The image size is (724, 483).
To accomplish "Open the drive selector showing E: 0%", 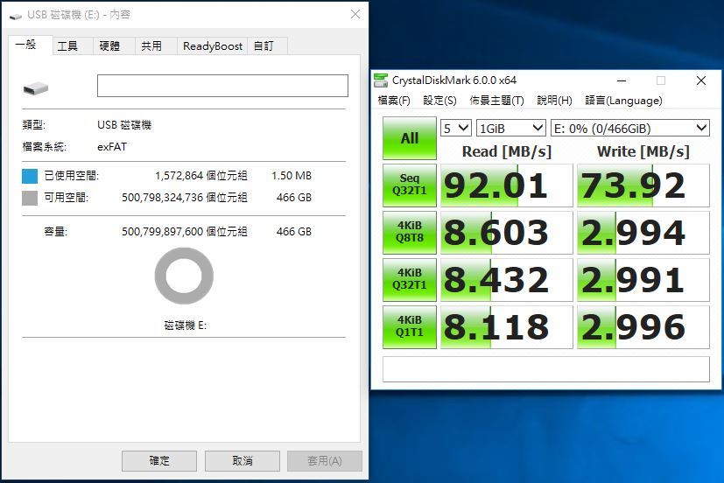I will (629, 128).
